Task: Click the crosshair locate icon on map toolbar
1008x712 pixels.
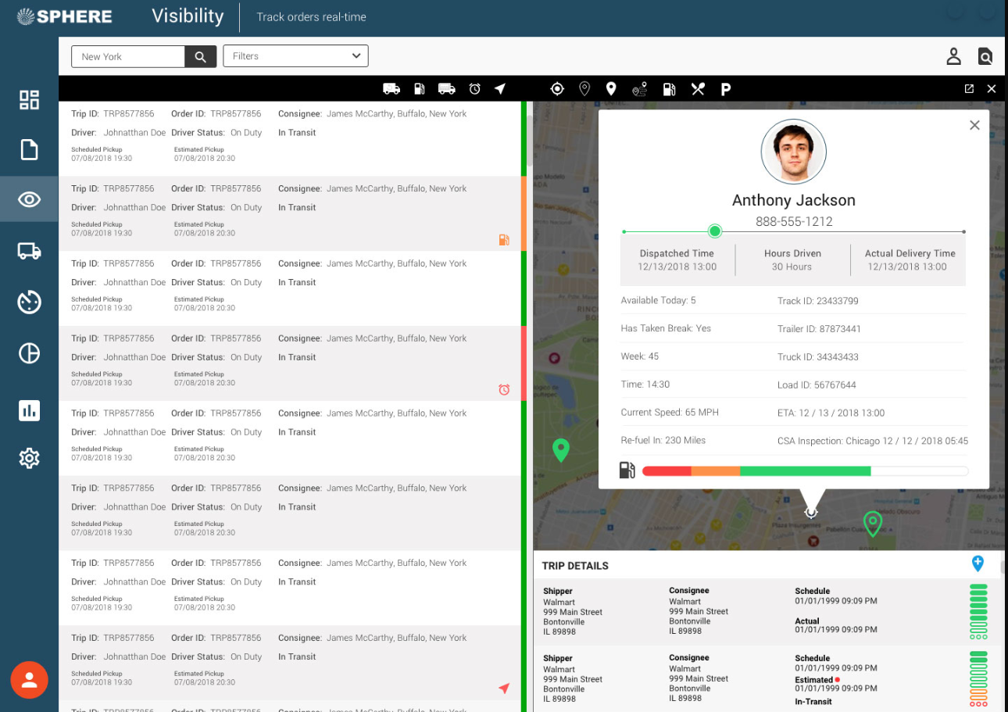Action: (x=557, y=88)
